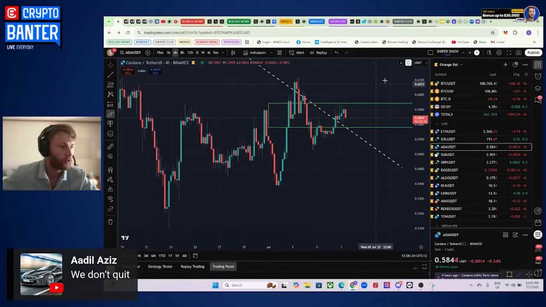Image resolution: width=546 pixels, height=307 pixels.
Task: Click the drawing link icon
Action: (110, 209)
